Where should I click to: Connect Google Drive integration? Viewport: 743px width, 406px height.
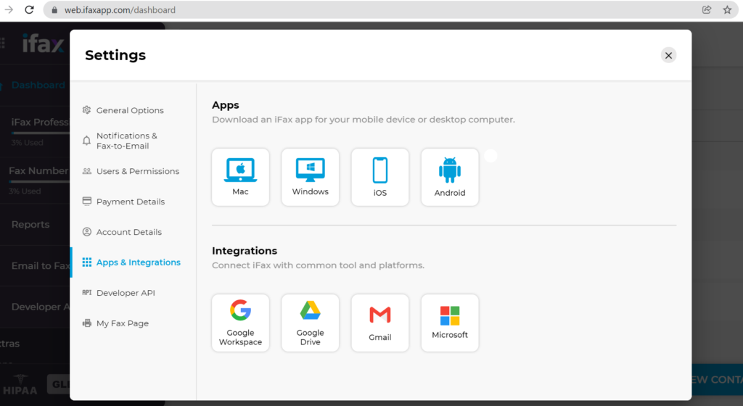pyautogui.click(x=310, y=323)
